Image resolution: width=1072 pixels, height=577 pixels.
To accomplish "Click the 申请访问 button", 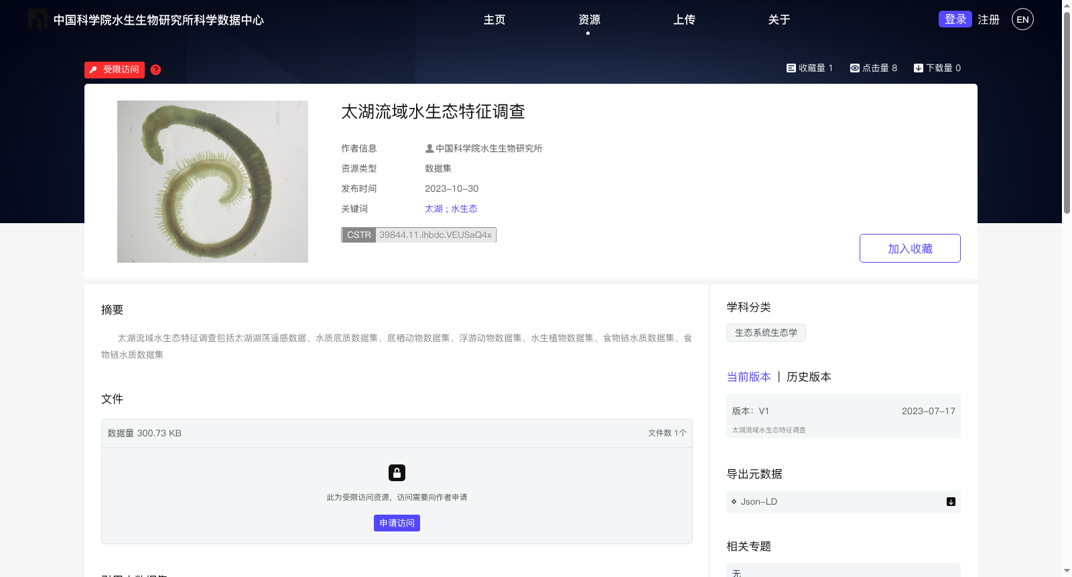I will click(397, 523).
